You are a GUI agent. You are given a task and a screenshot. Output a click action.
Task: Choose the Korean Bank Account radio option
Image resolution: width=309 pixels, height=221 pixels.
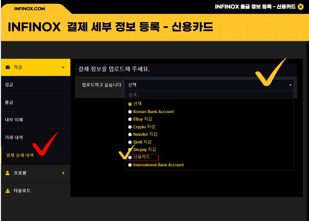pos(130,112)
